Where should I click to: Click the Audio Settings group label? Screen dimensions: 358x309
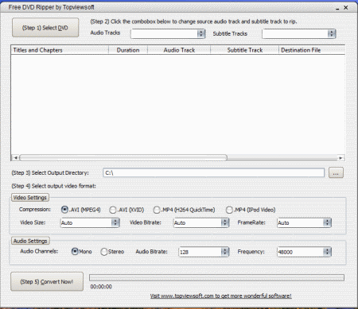pos(30,241)
